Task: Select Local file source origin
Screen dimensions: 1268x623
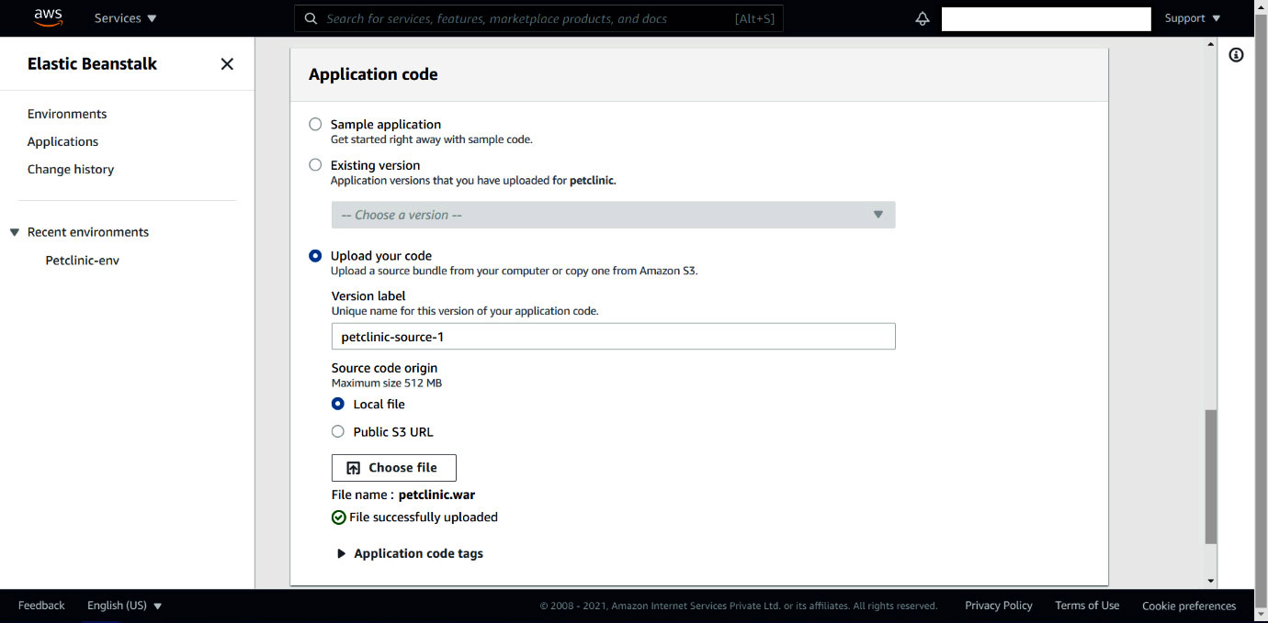Action: [338, 404]
